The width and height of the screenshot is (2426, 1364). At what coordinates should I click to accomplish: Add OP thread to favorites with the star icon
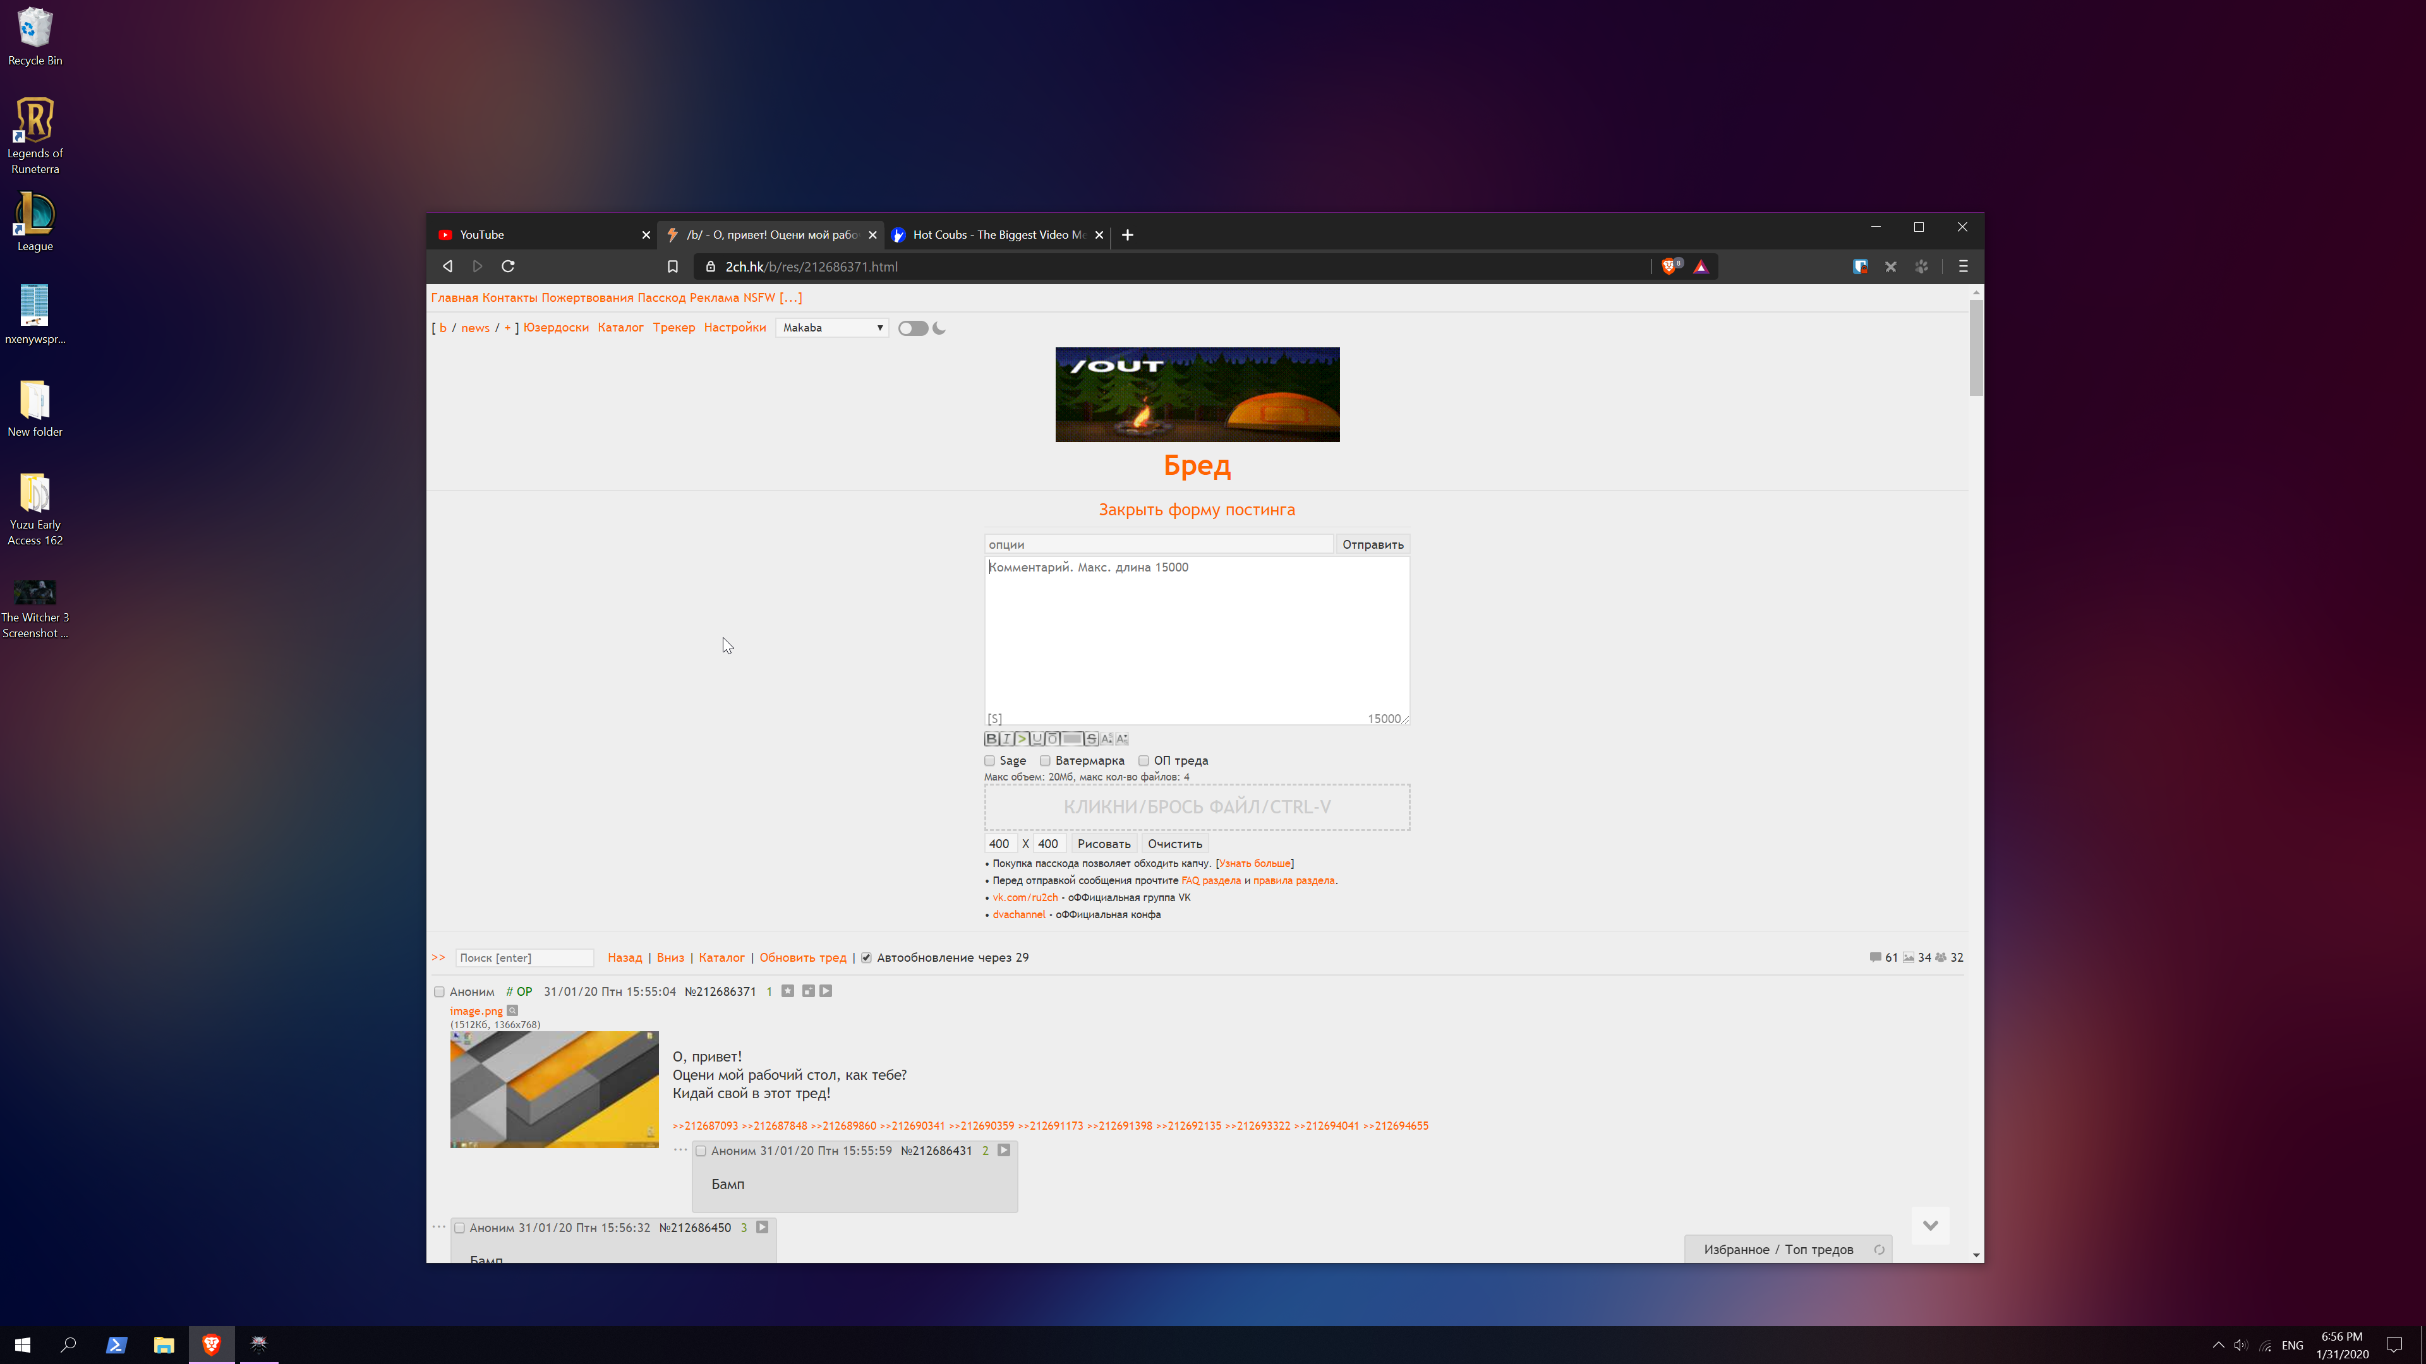(788, 991)
